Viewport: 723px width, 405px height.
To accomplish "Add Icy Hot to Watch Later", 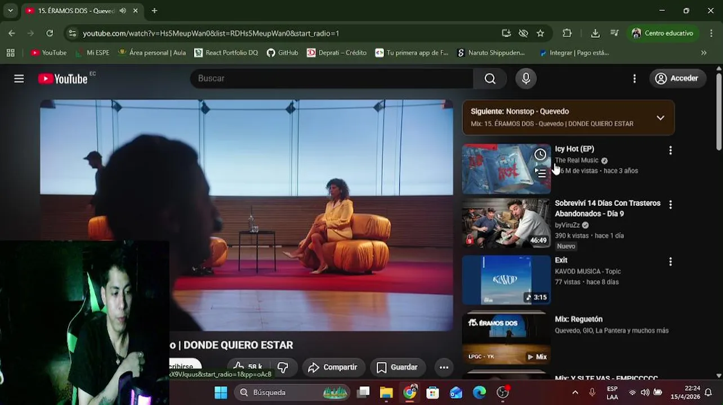I will [540, 154].
